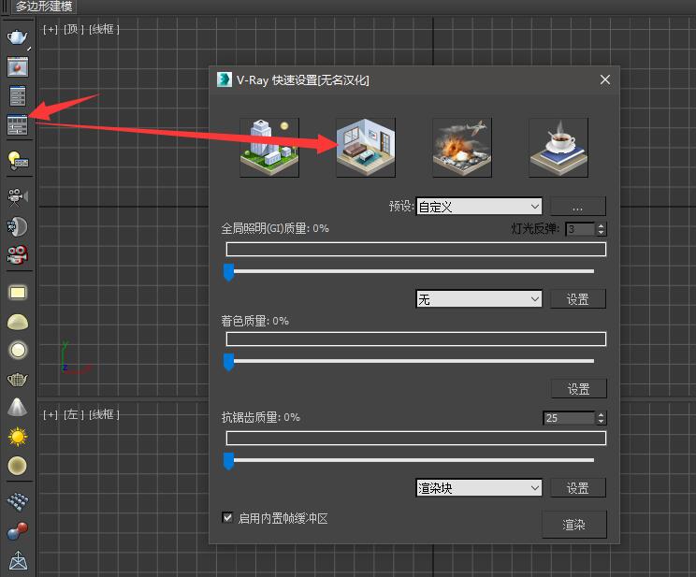
Task: Open the 渲染块 sampler dropdown
Action: [479, 488]
